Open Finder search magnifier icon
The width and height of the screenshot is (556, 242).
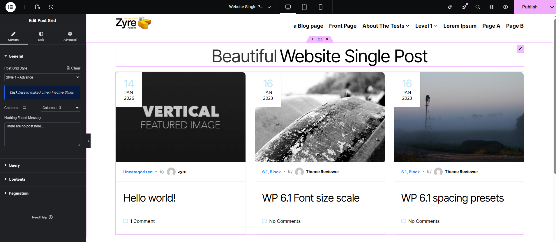pyautogui.click(x=478, y=7)
